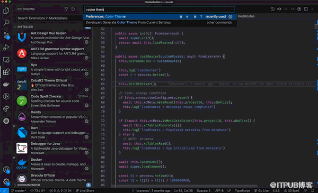Image resolution: width=318 pixels, height=193 pixels.
Task: Open the Extensions view icon
Action: click(6, 72)
